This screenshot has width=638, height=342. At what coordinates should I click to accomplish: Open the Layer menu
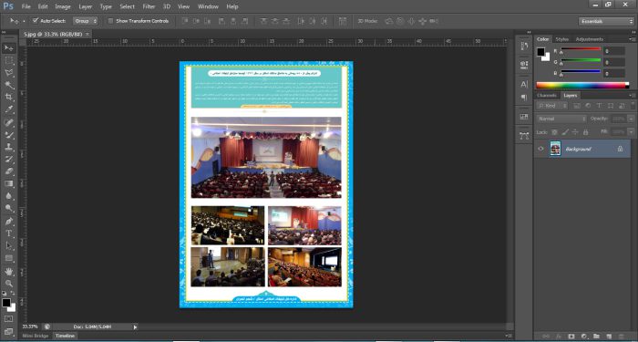[85, 6]
